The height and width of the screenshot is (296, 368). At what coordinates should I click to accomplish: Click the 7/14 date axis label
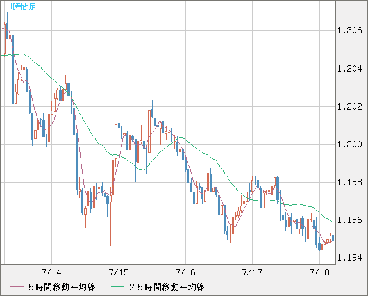51,272
